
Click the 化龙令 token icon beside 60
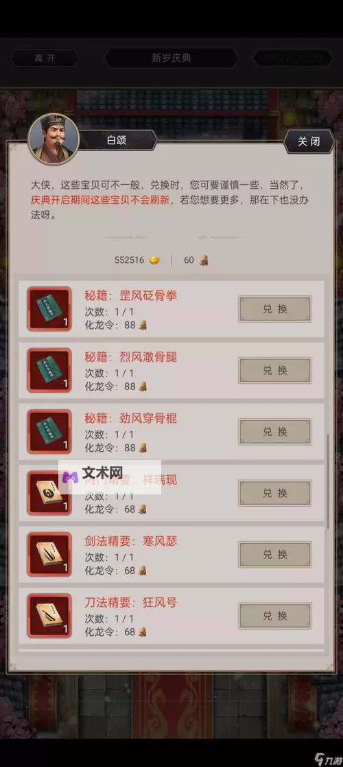(203, 260)
